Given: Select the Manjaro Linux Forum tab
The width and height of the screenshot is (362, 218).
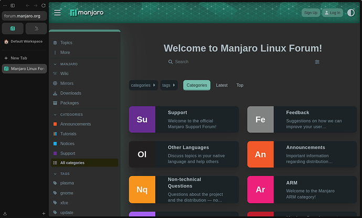Looking at the screenshot, I should (x=24, y=69).
